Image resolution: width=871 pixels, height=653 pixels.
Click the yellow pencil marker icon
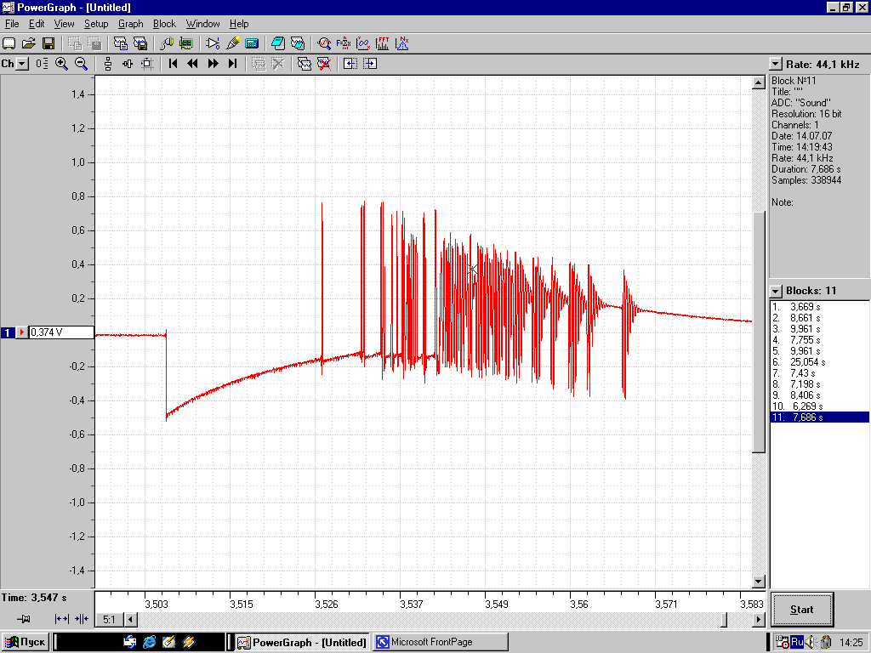(x=233, y=43)
